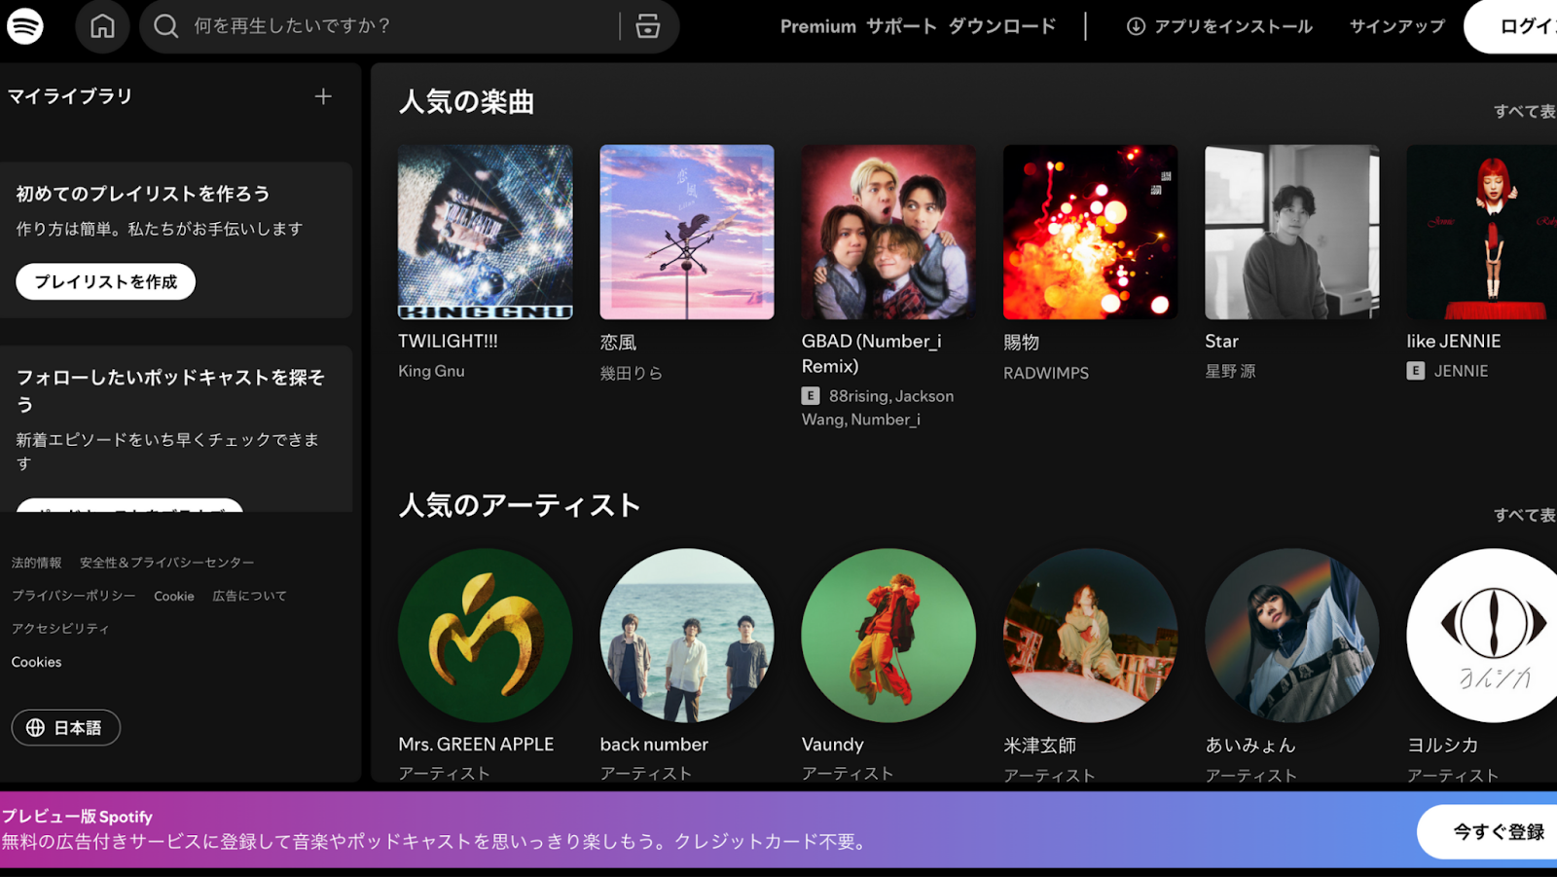This screenshot has width=1557, height=877.
Task: Open Star album cover
Action: coord(1292,233)
